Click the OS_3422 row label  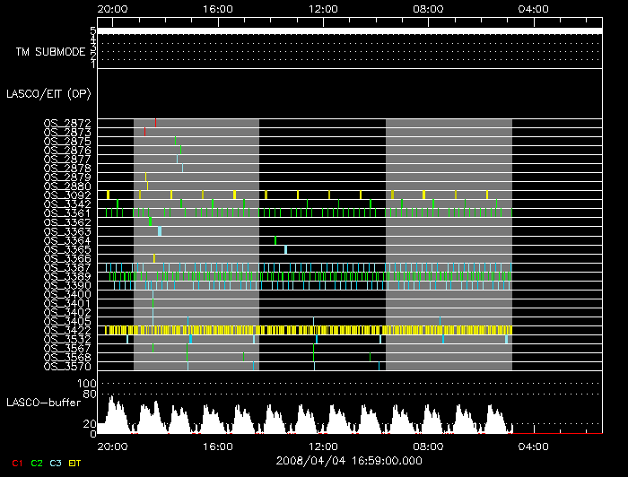[67, 330]
